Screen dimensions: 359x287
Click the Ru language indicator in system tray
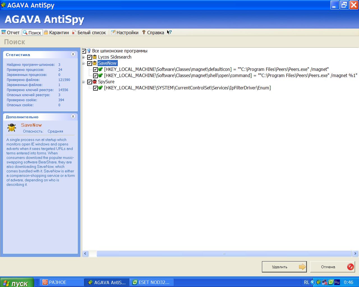pos(337,283)
